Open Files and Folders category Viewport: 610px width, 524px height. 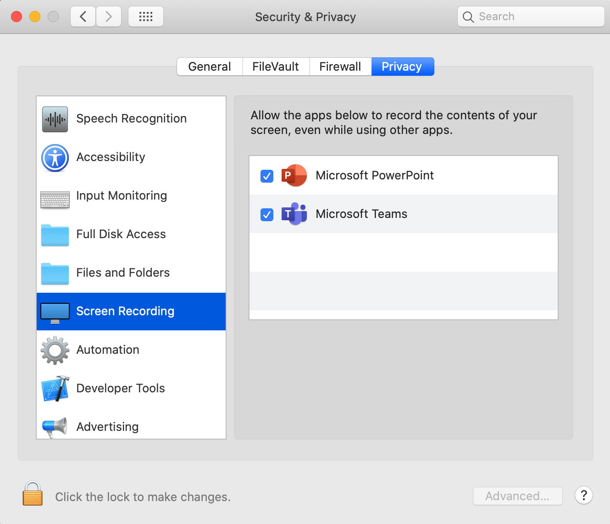click(131, 273)
